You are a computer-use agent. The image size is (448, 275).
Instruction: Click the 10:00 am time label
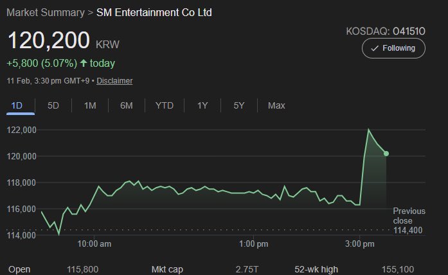click(94, 244)
